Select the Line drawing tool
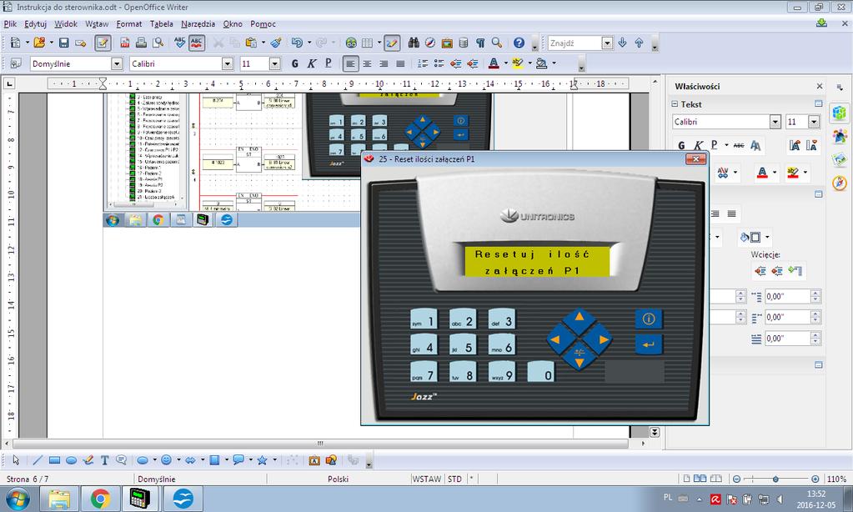 point(37,460)
